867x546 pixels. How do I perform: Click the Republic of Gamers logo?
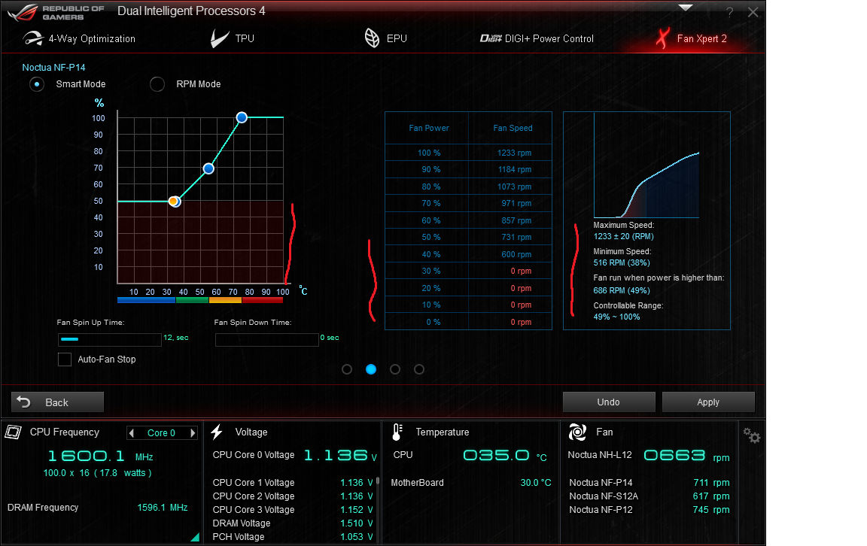coord(56,12)
